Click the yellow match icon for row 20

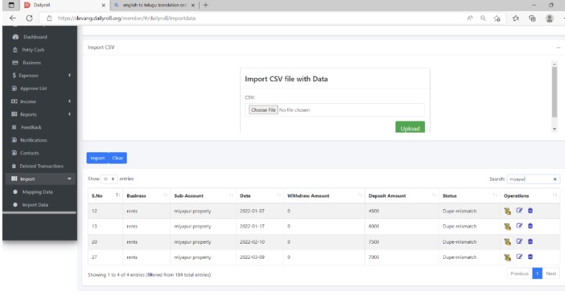507,242
